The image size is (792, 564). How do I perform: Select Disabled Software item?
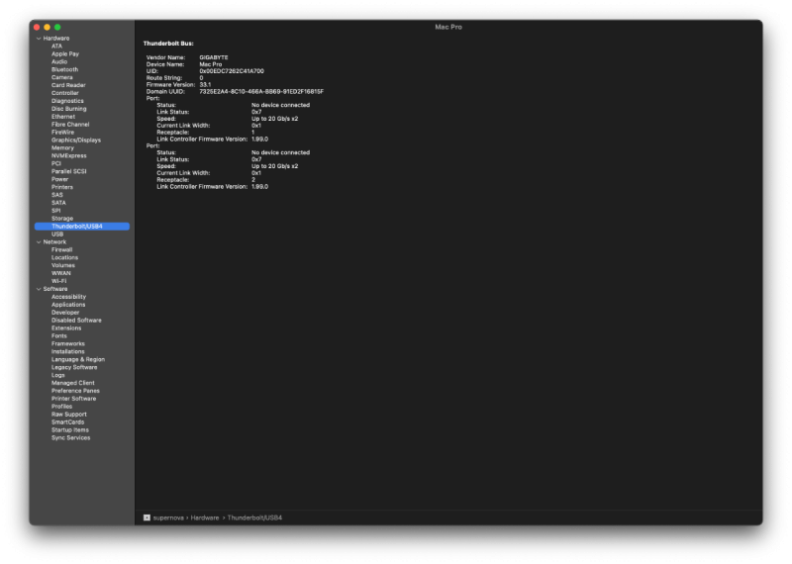76,321
